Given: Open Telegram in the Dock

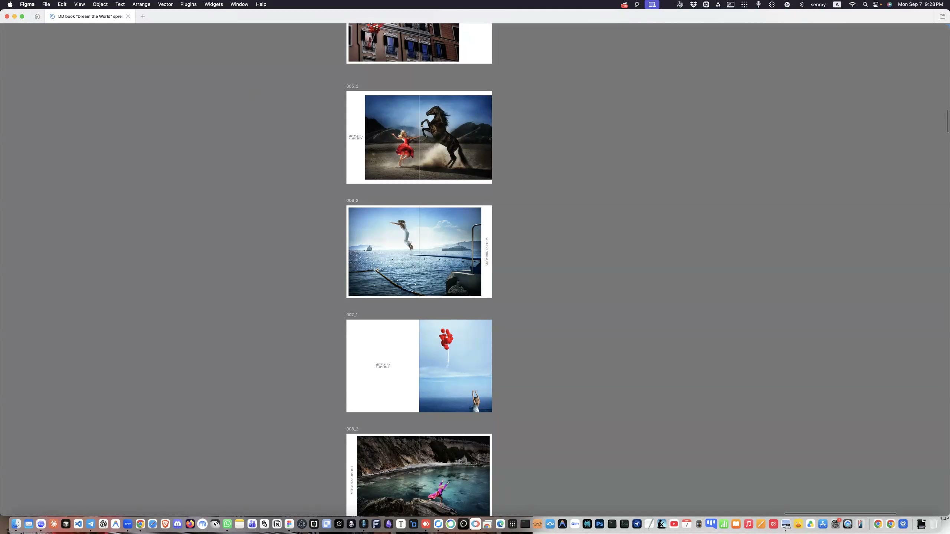Looking at the screenshot, I should point(91,524).
